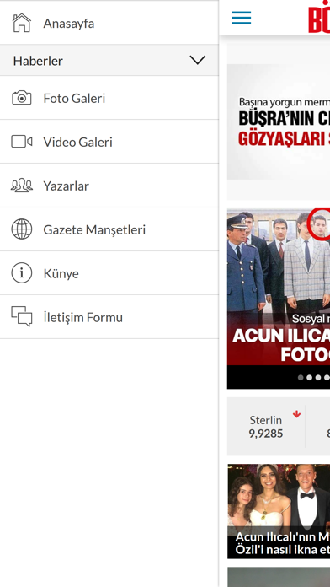Open the Acun Ilıcalı Özil wedding article
The image size is (330, 587).
[x=279, y=511]
